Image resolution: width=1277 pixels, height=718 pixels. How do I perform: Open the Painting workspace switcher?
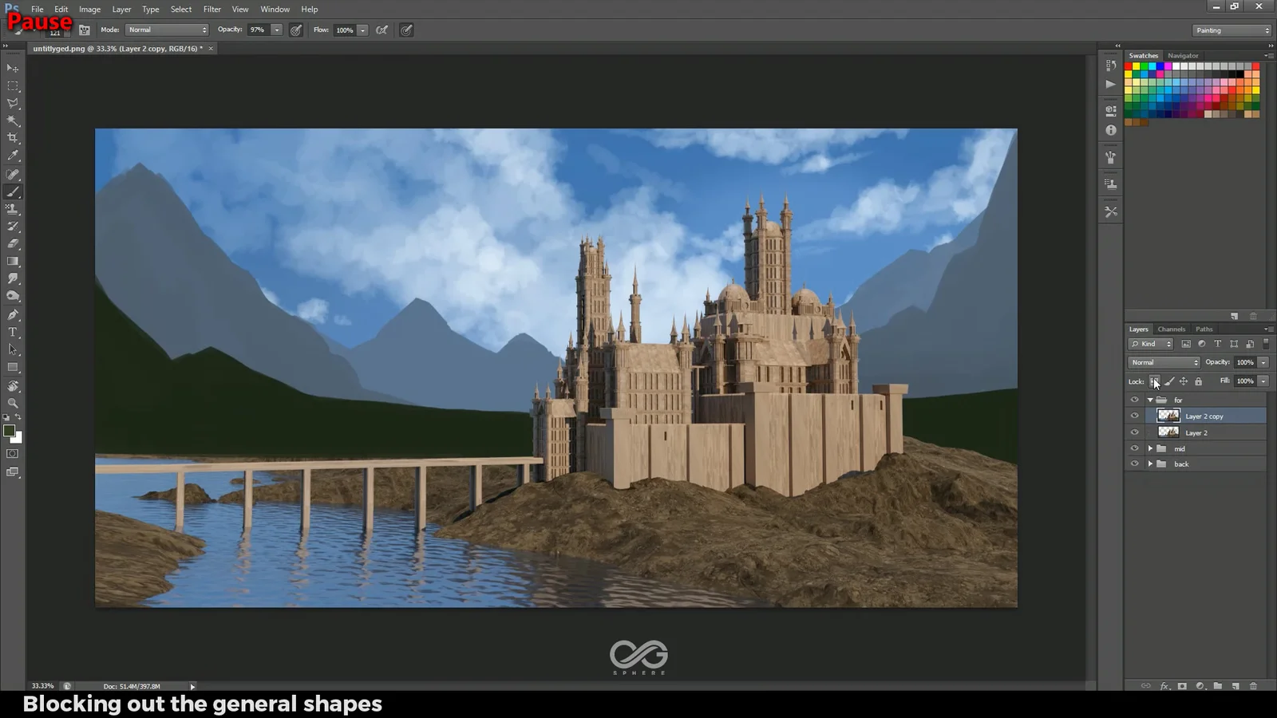(x=1230, y=30)
